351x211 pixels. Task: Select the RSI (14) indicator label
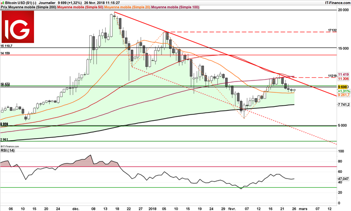tap(8, 151)
